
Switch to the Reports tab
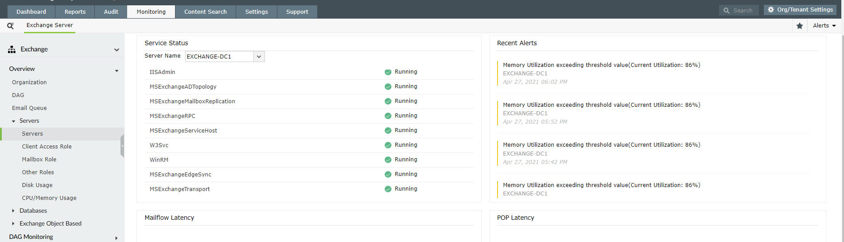click(x=75, y=12)
